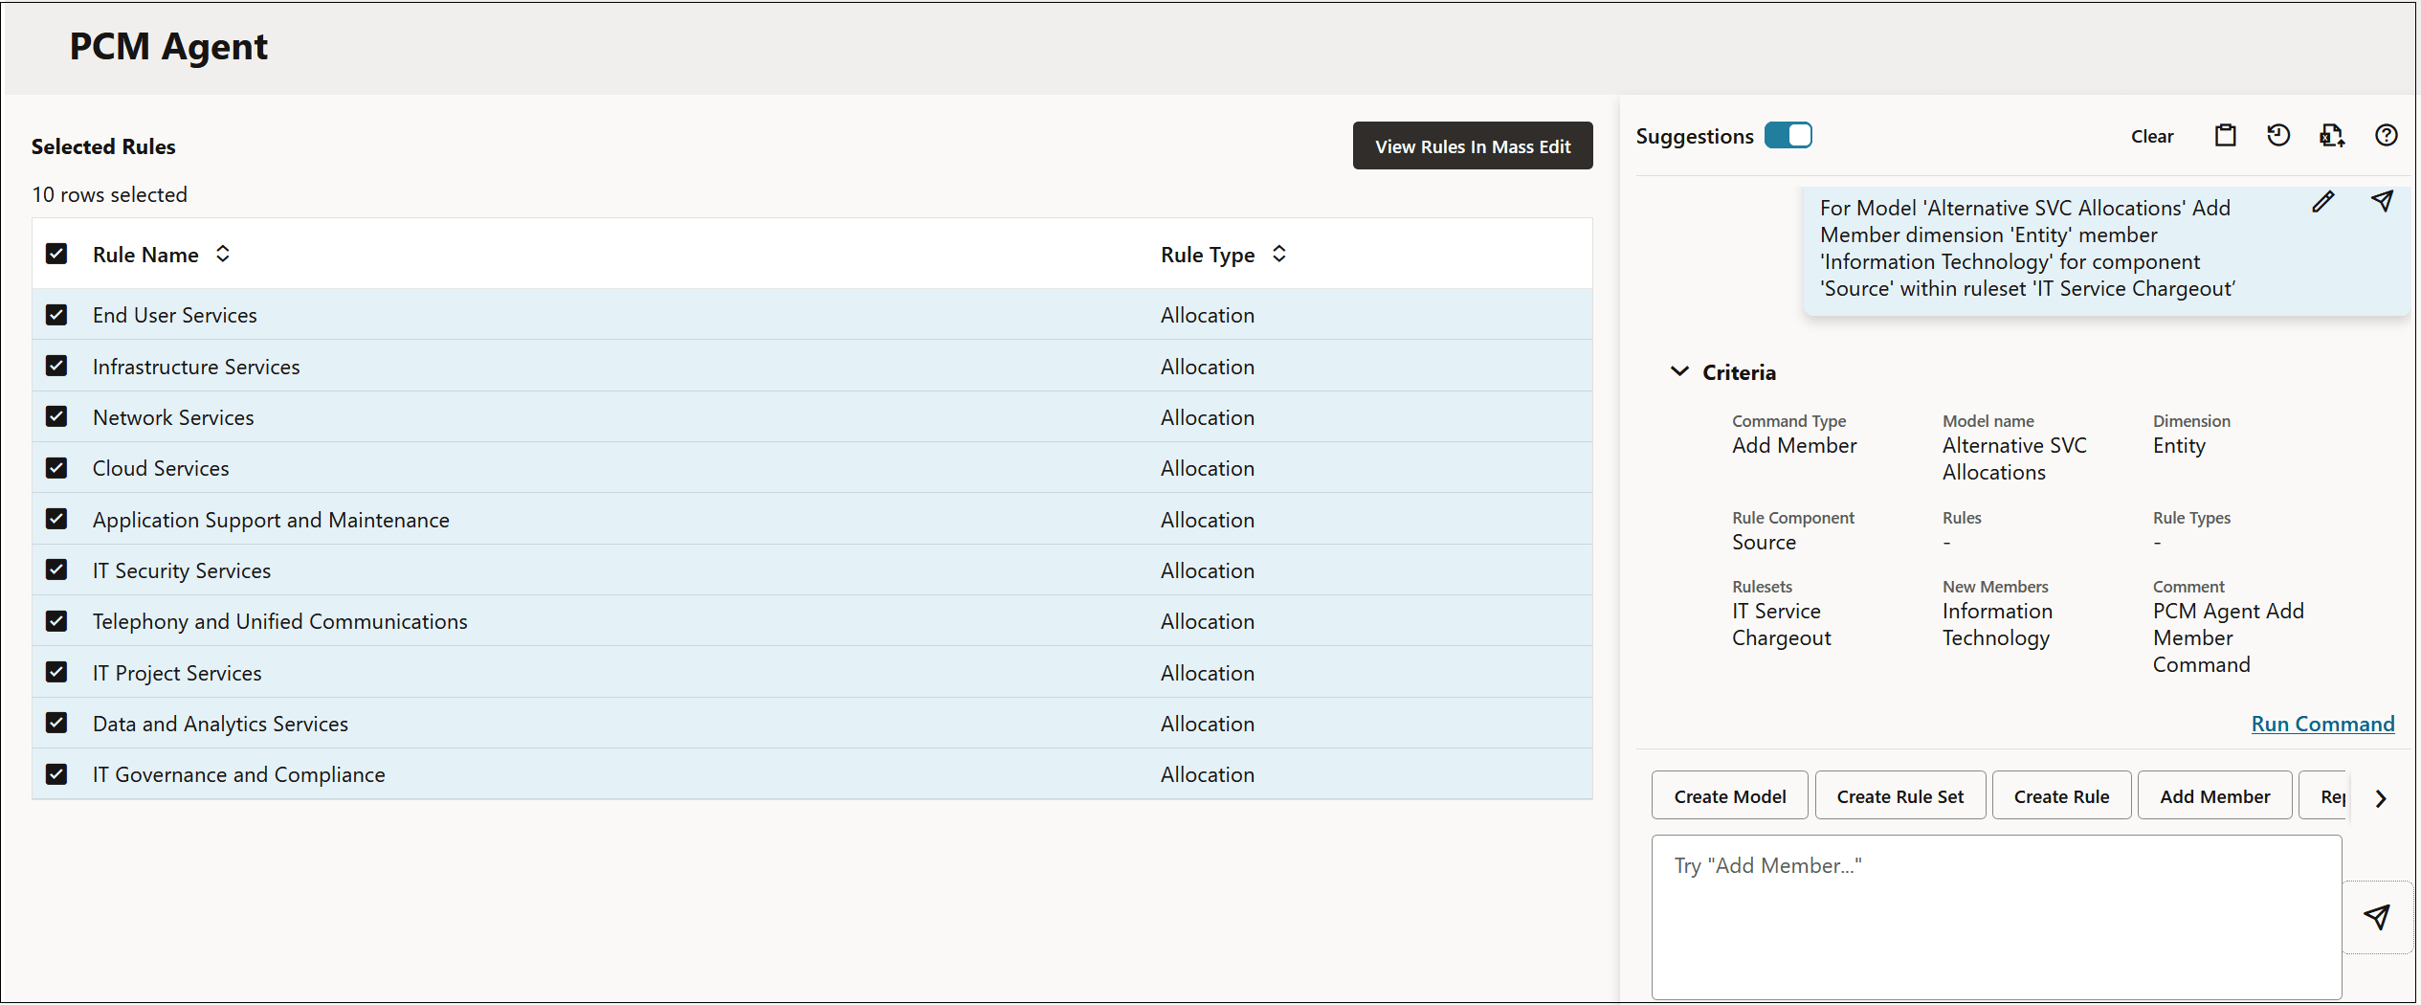Viewport: 2421px width, 1005px height.
Task: Submit chat input using the send arrow icon
Action: 2379,916
